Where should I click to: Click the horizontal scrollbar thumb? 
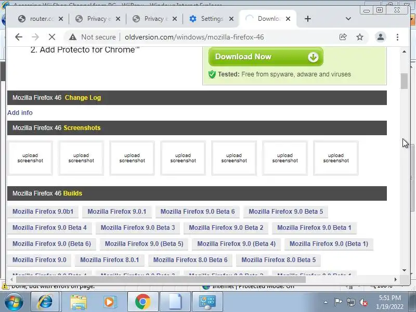pos(161,279)
